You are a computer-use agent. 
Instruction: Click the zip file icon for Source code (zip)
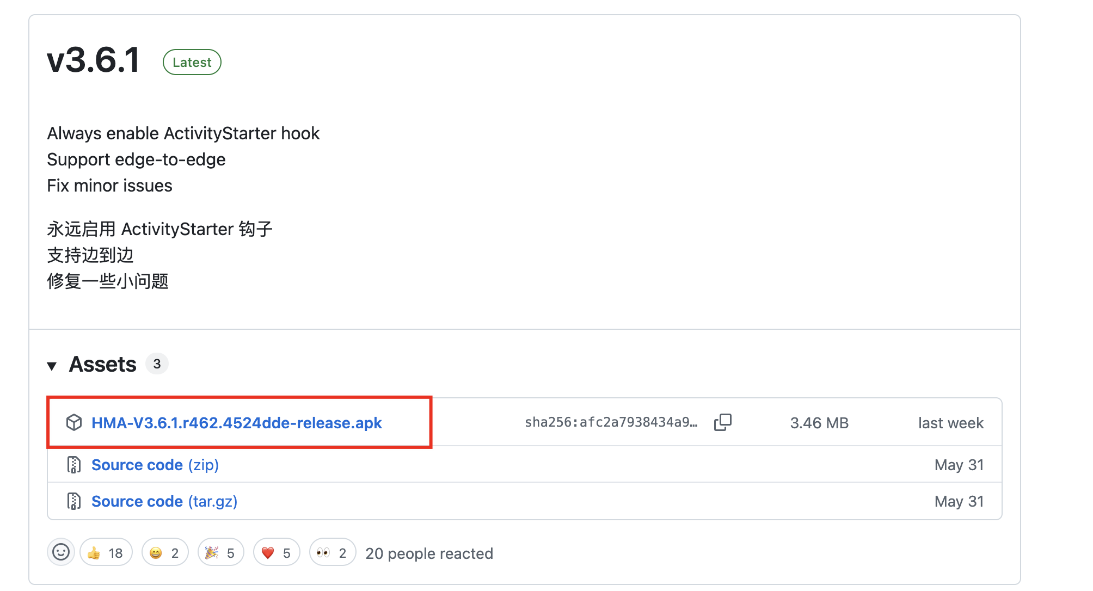74,465
